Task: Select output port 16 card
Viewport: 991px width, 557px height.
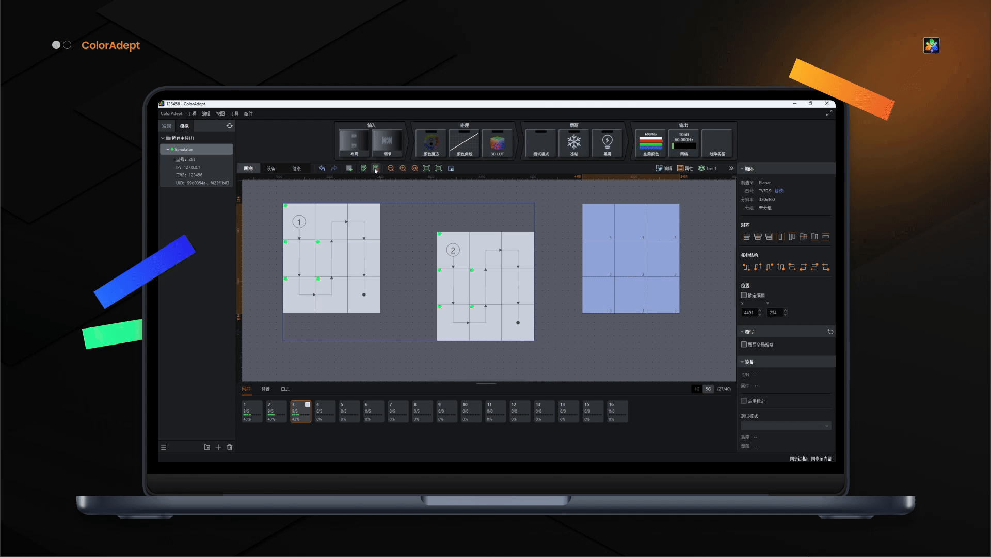Action: (x=617, y=412)
